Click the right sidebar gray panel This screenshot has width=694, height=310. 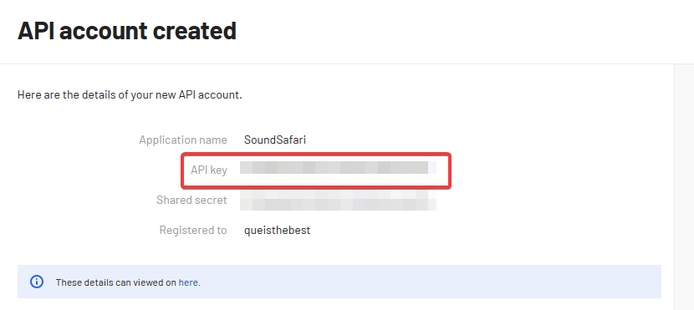click(684, 186)
